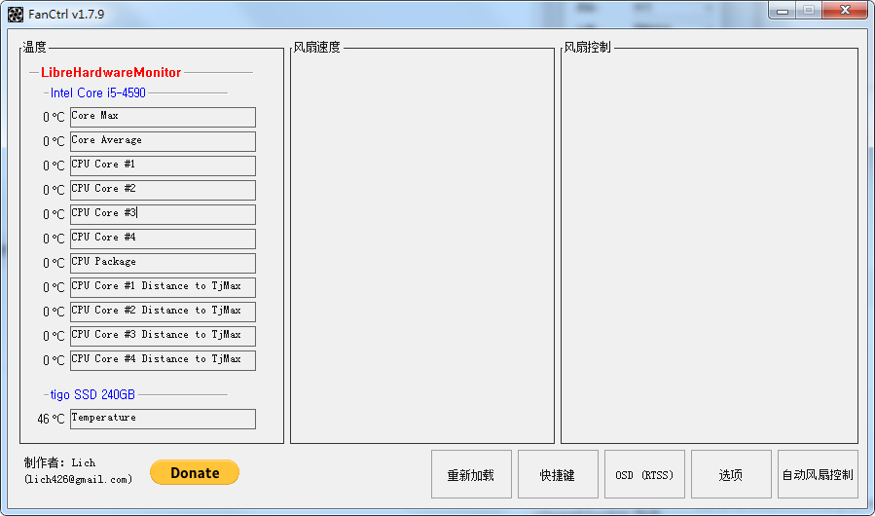Click the tigo SSD Temperature name field
Screen dimensions: 875x516
coord(163,419)
